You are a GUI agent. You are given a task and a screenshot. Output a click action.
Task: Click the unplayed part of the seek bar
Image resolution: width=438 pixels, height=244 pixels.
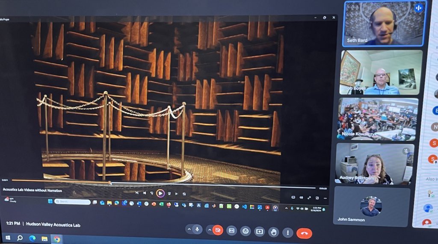pyautogui.click(x=214, y=185)
